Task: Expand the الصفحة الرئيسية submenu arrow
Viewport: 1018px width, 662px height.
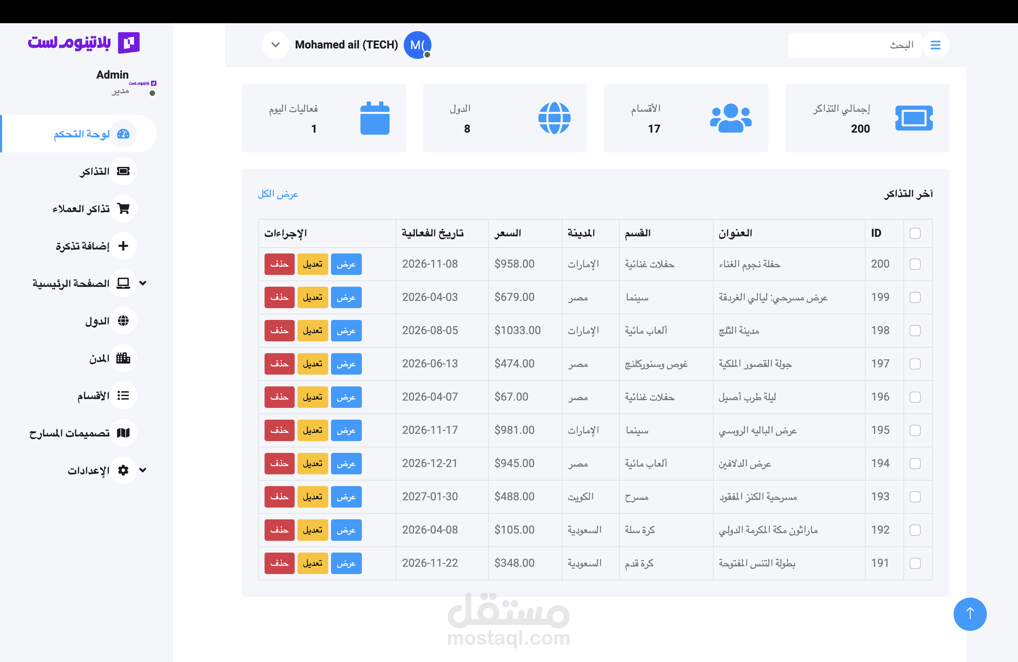Action: click(143, 283)
